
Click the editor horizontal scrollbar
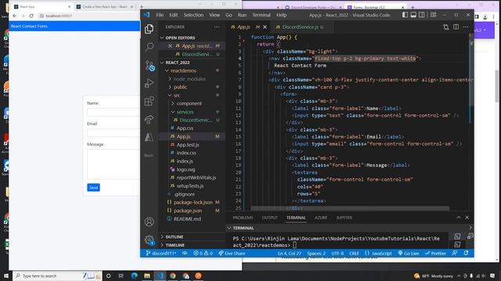[x=350, y=208]
